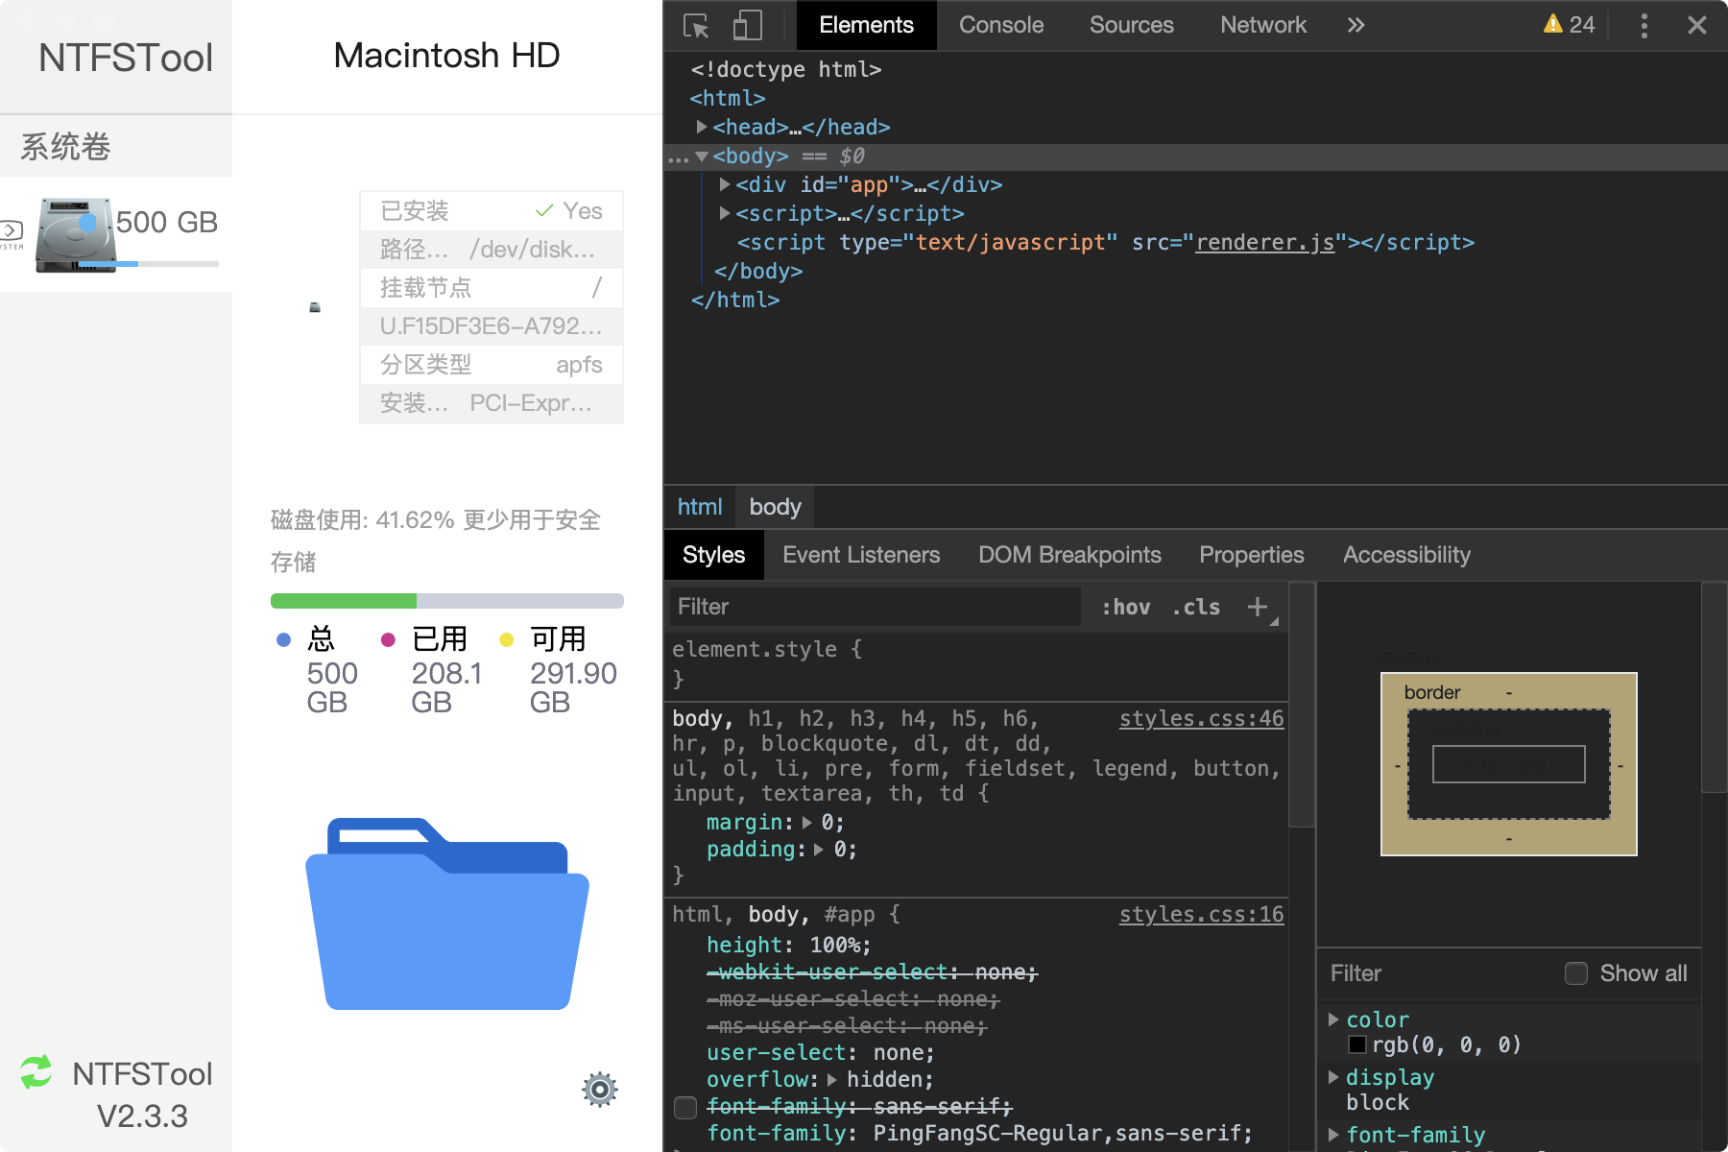
Task: Expand the margin shorthand property
Action: [x=807, y=823]
